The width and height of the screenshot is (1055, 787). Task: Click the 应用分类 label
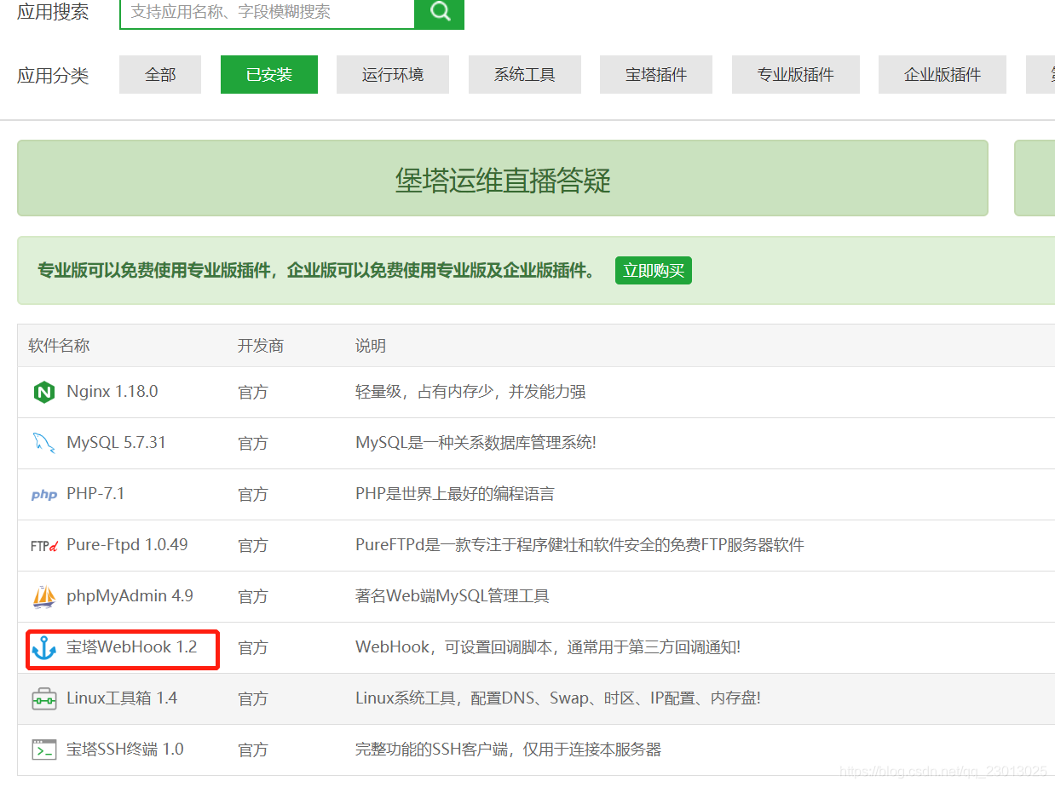point(53,76)
